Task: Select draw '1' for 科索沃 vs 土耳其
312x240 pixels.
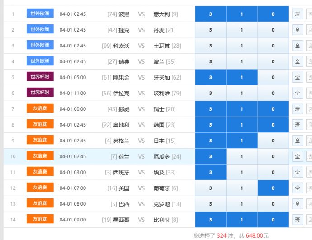Action: click(241, 46)
